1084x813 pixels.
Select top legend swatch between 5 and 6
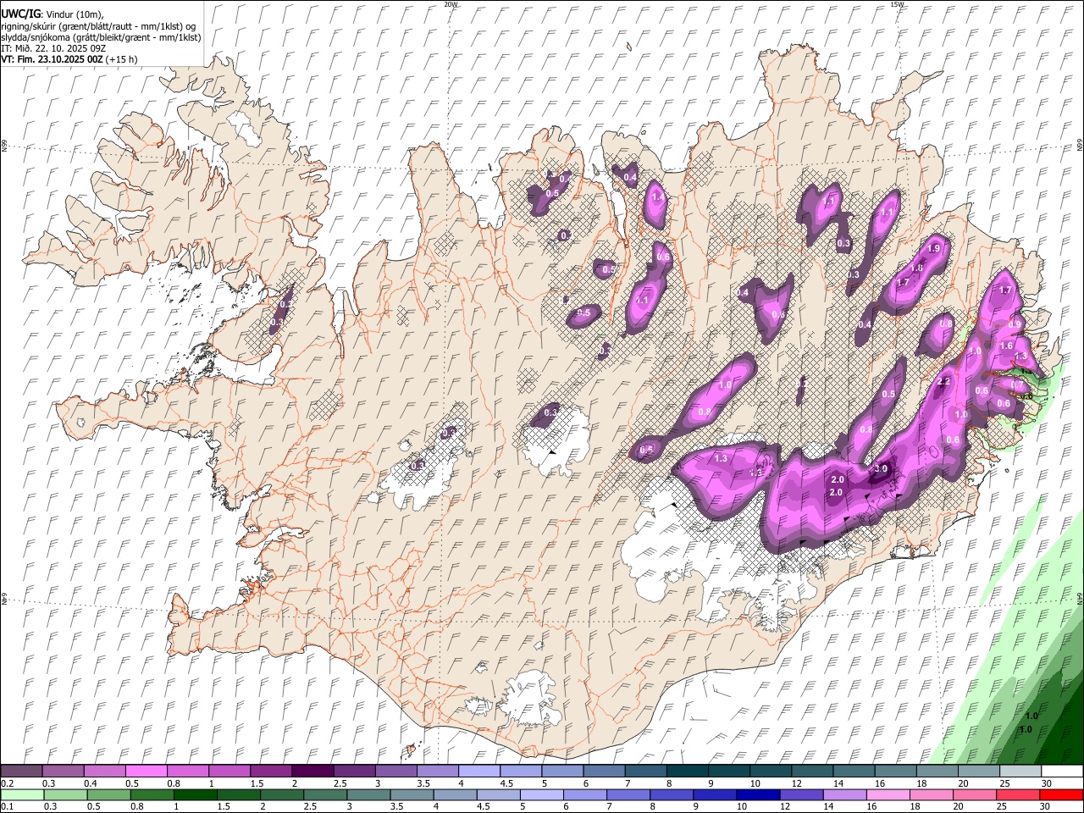pos(562,771)
